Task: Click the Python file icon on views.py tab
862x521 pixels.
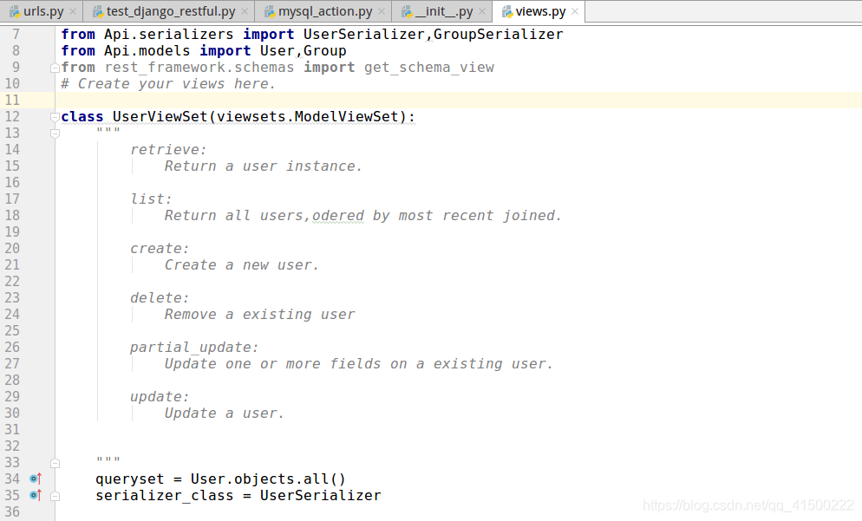Action: tap(506, 11)
